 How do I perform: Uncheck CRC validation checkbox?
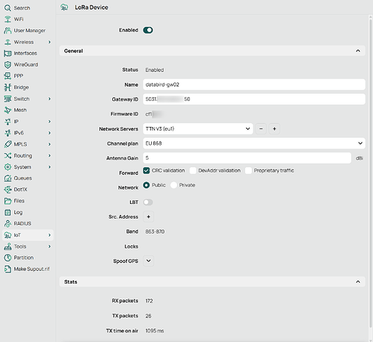[x=147, y=170]
